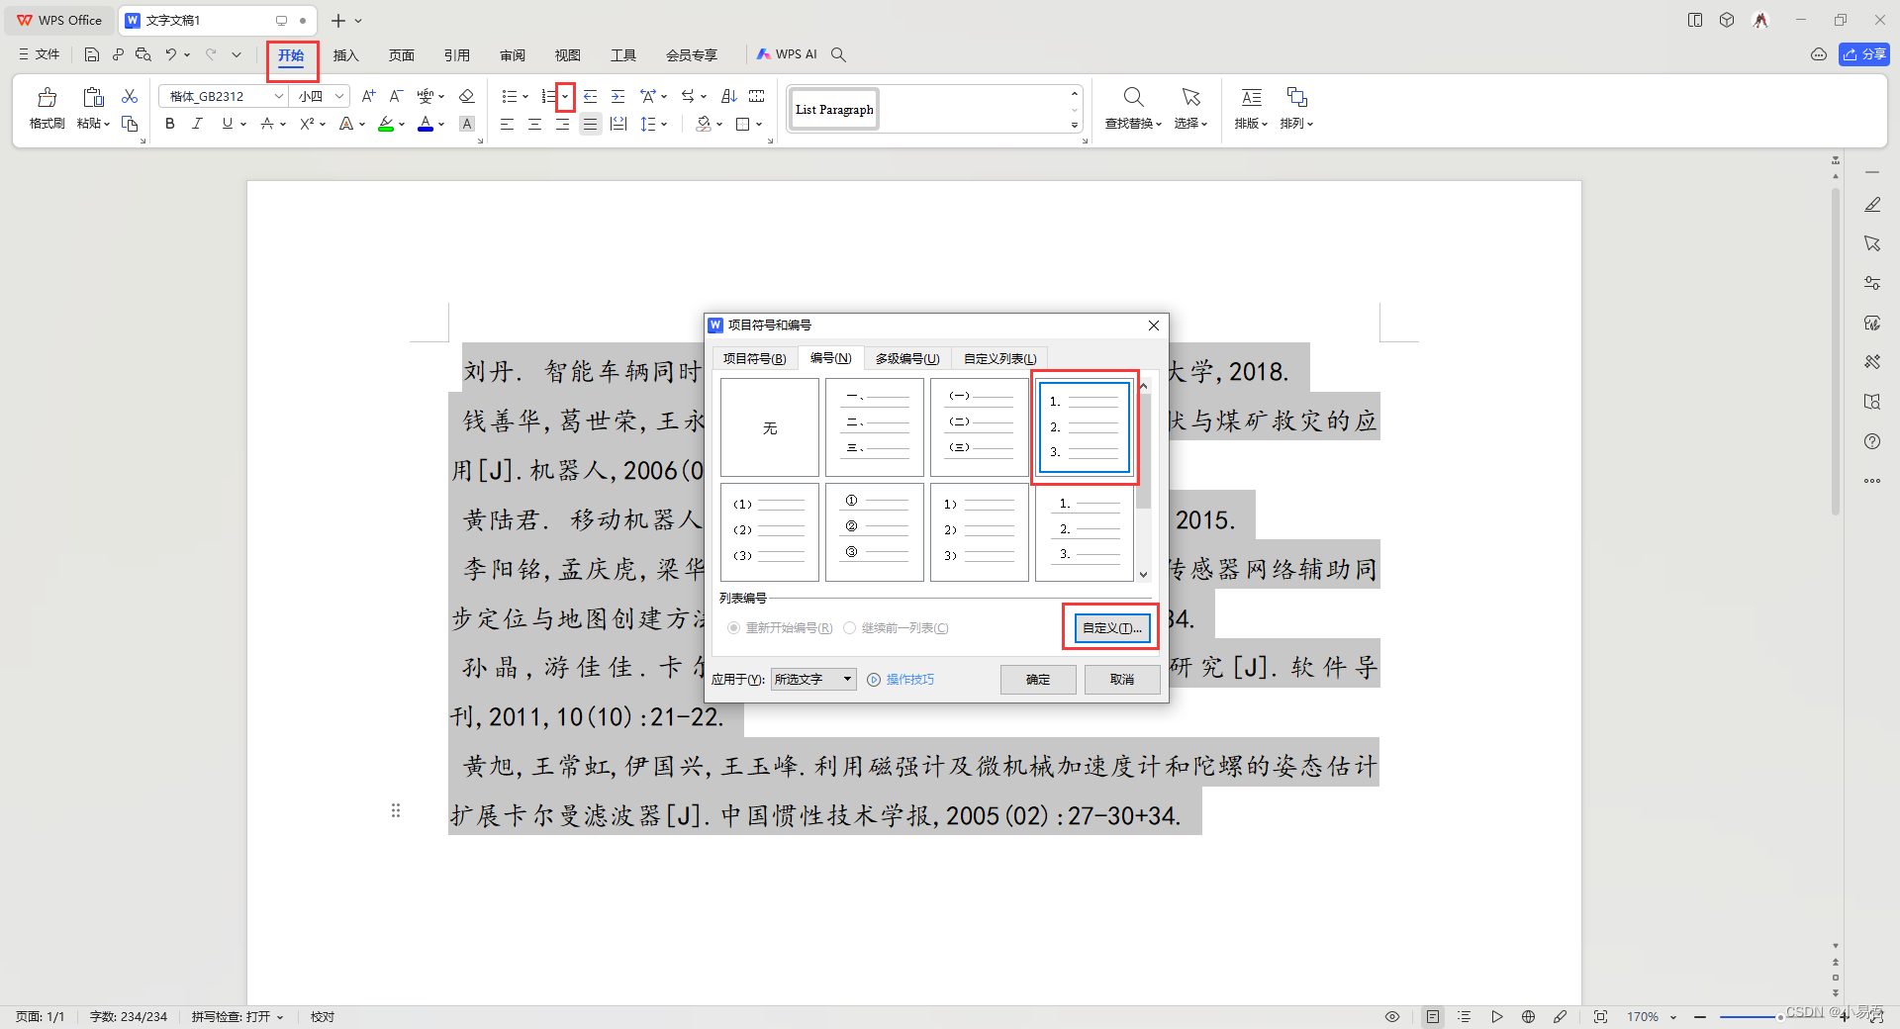Image resolution: width=1900 pixels, height=1029 pixels.
Task: Click the Customize button in dialog
Action: tap(1112, 628)
